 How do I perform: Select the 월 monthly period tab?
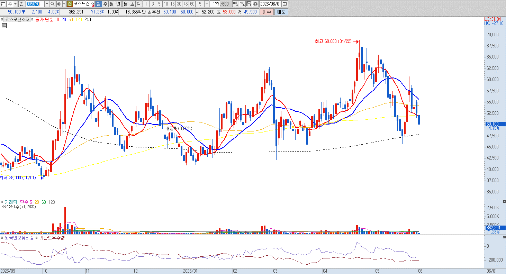[x=112, y=4]
